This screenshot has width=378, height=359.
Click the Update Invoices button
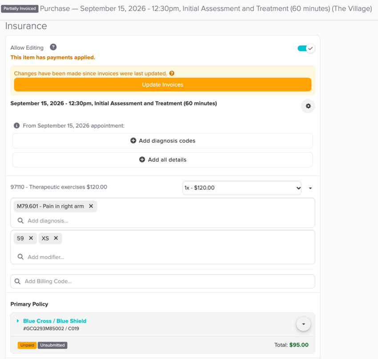pyautogui.click(x=162, y=84)
